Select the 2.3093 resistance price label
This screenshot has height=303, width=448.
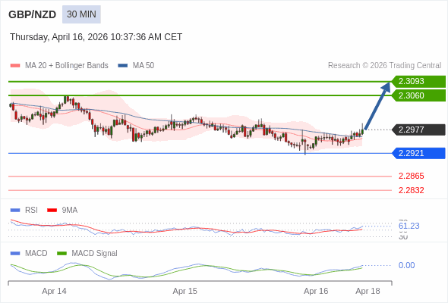point(418,82)
